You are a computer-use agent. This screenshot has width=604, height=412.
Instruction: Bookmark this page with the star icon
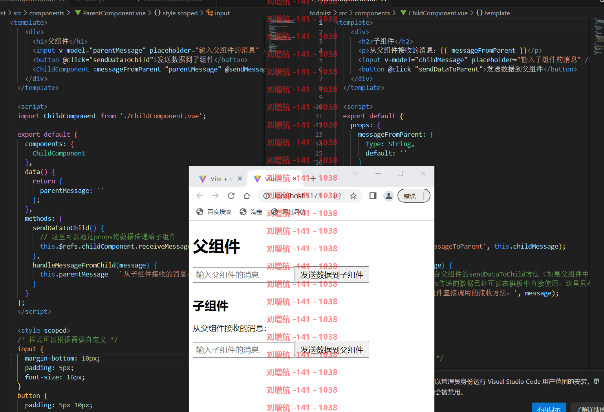353,196
